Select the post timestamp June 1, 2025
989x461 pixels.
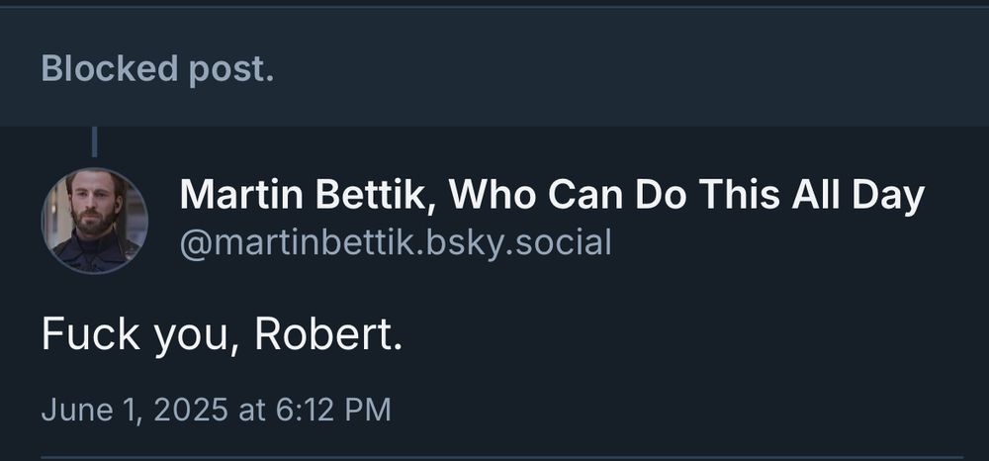216,410
